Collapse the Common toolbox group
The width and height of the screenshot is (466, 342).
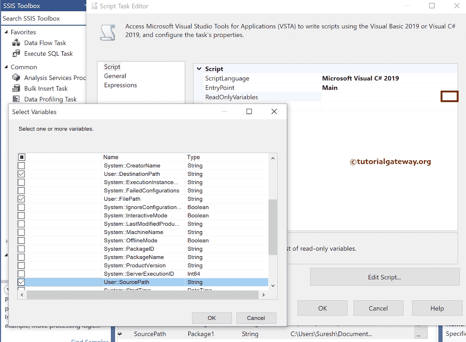(x=6, y=67)
